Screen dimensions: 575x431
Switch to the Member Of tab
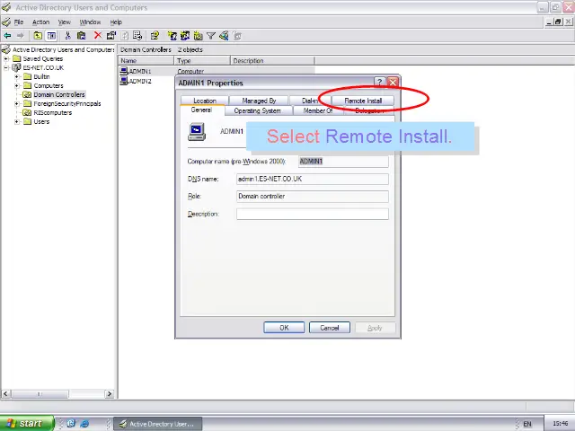coord(318,110)
